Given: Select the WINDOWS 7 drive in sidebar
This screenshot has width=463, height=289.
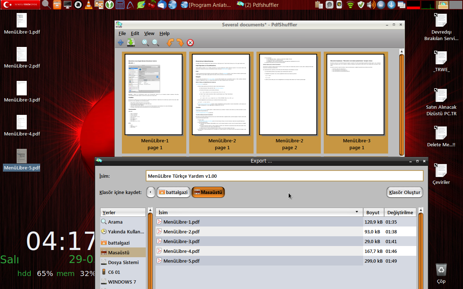Looking at the screenshot, I should coord(123,282).
